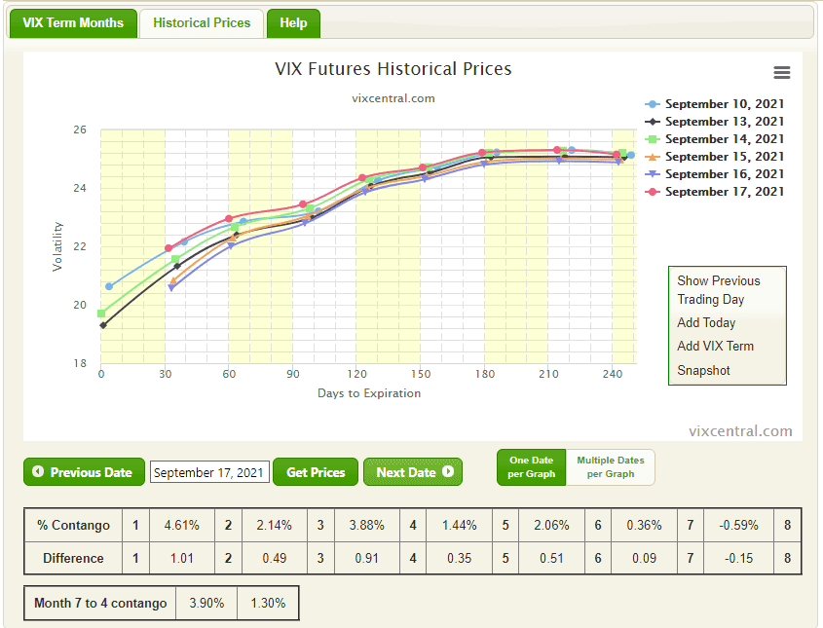Go to the Previous Date
823x628 pixels.
tap(84, 472)
